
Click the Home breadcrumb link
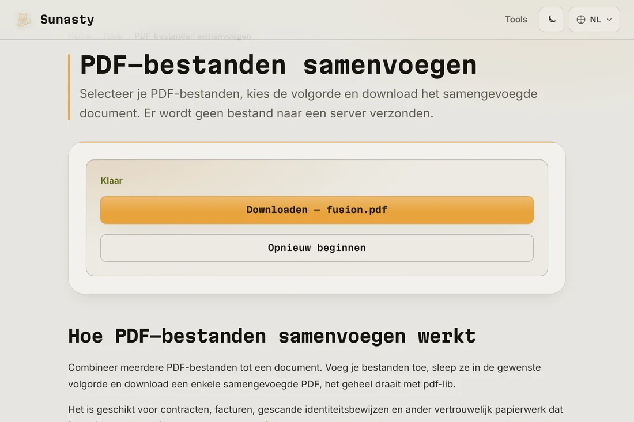(x=79, y=36)
